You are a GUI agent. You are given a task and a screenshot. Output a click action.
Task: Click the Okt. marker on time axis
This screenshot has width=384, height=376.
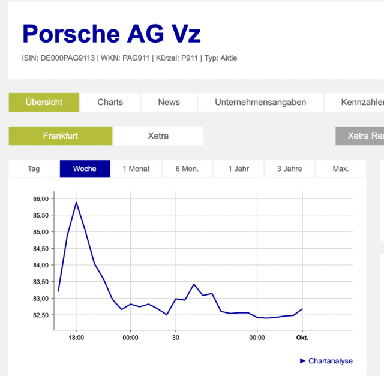pos(302,338)
